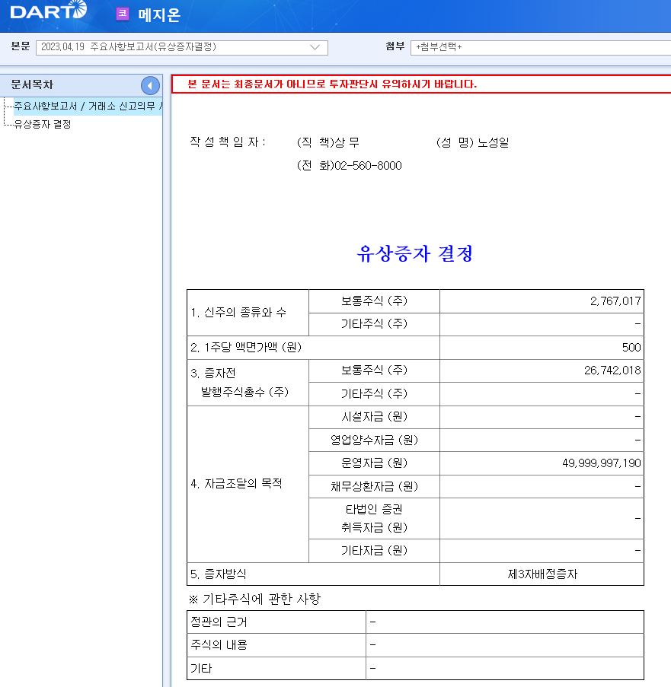
Task: Click the new shares value 2,767,017
Action: [615, 301]
